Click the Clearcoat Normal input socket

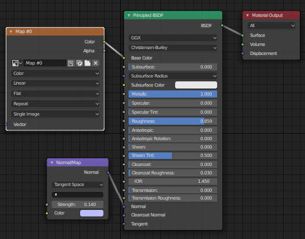coord(124,215)
